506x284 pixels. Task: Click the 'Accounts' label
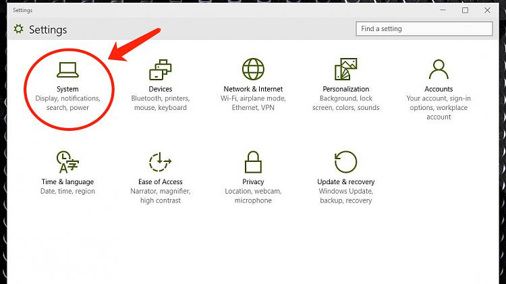[x=439, y=89]
